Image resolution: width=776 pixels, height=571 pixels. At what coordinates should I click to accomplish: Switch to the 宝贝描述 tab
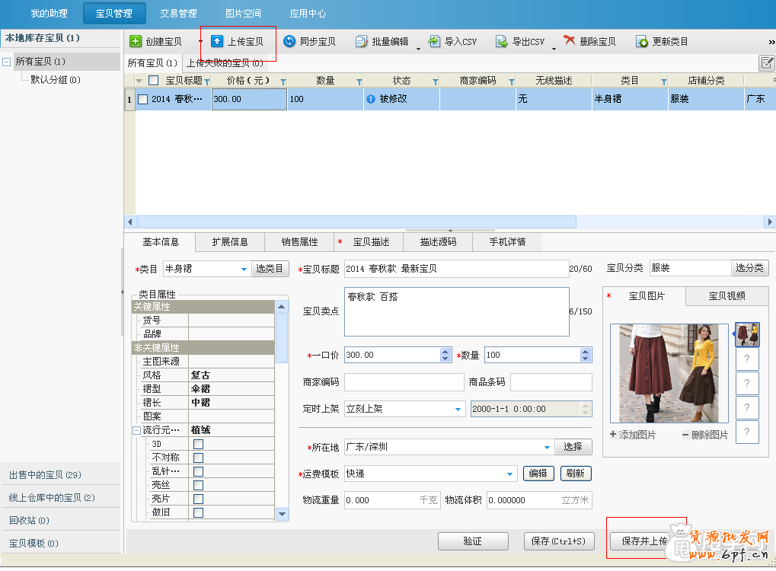point(371,242)
